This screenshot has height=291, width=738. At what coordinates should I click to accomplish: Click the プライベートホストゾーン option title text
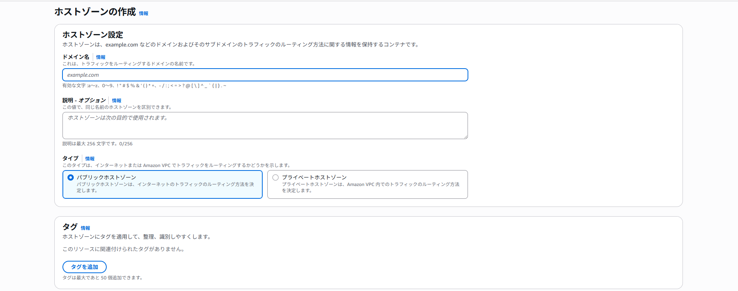314,177
